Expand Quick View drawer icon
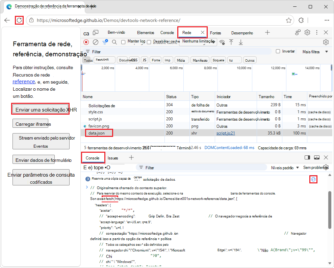334x268 pixels. pos(317,157)
